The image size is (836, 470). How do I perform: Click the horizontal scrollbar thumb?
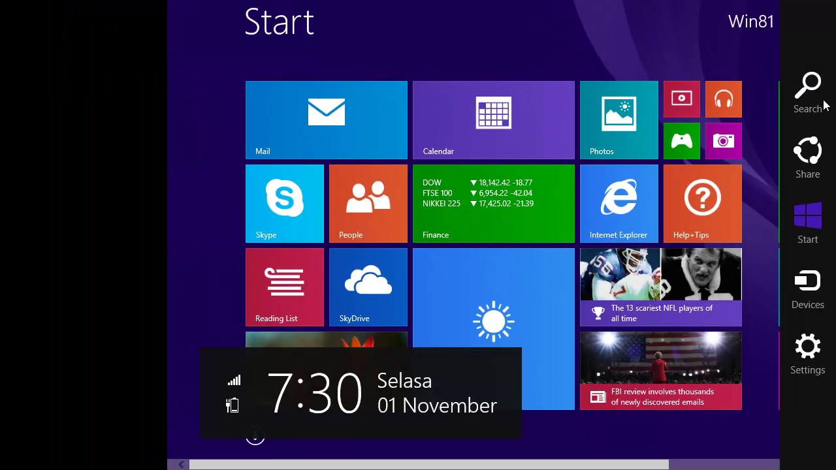coord(429,465)
